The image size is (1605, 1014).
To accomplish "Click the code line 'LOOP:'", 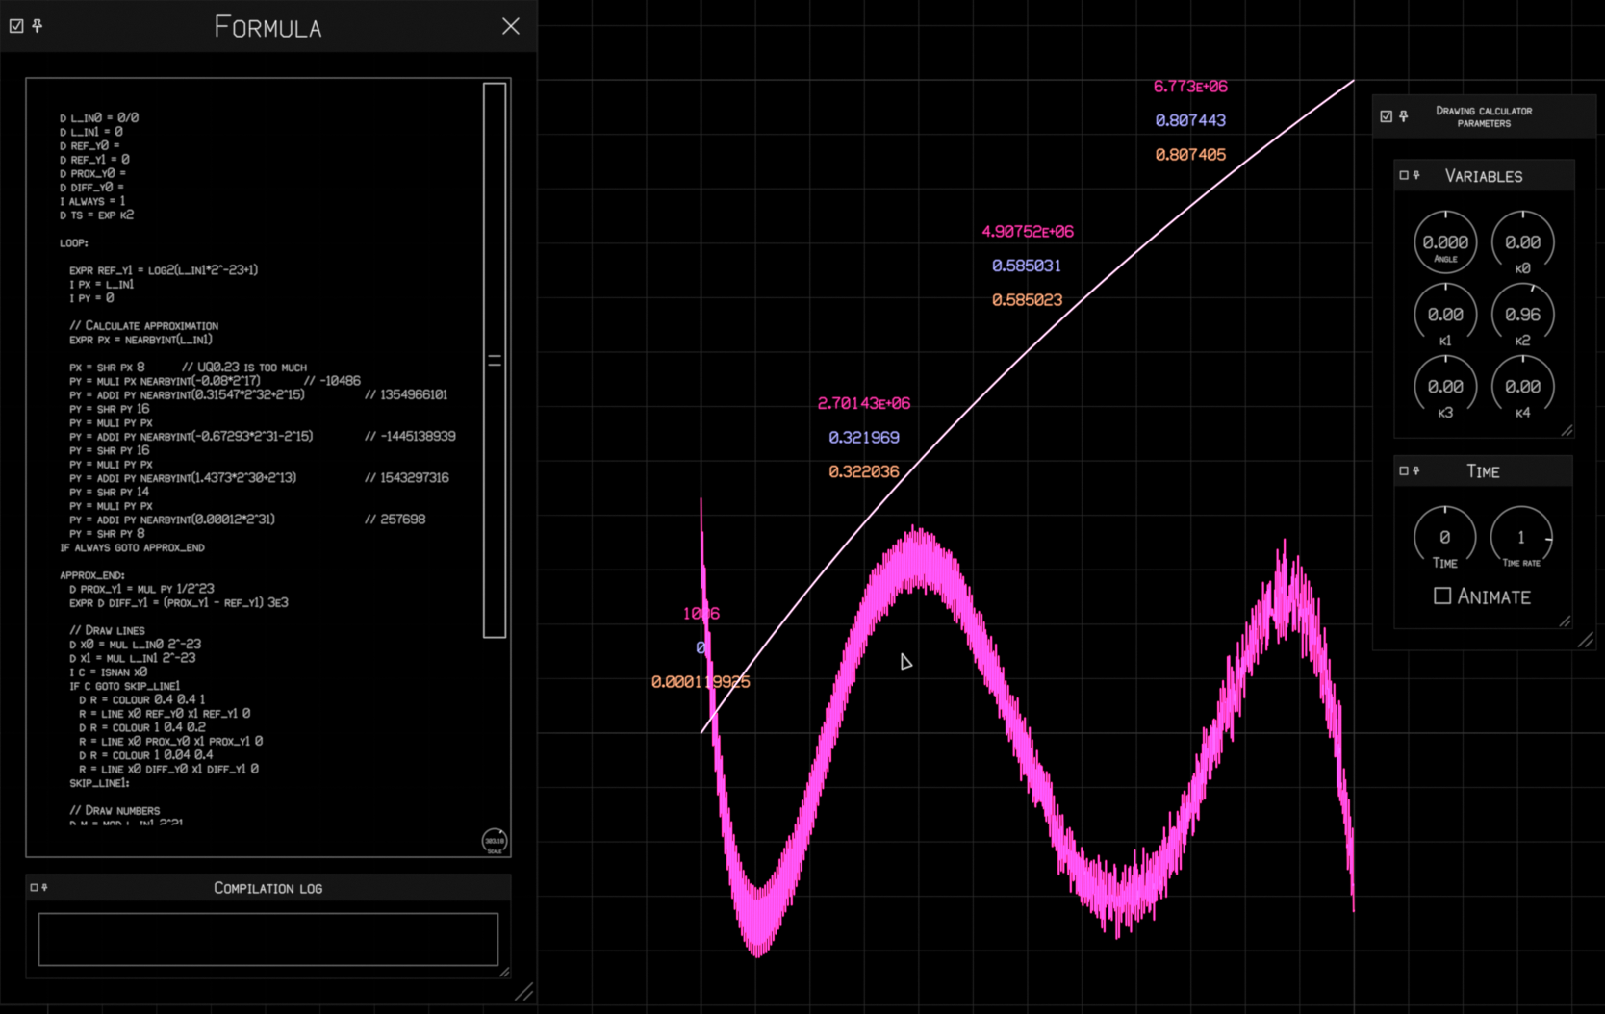I will click(x=74, y=242).
